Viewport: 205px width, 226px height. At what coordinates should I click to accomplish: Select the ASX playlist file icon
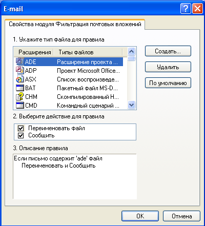click(19, 79)
